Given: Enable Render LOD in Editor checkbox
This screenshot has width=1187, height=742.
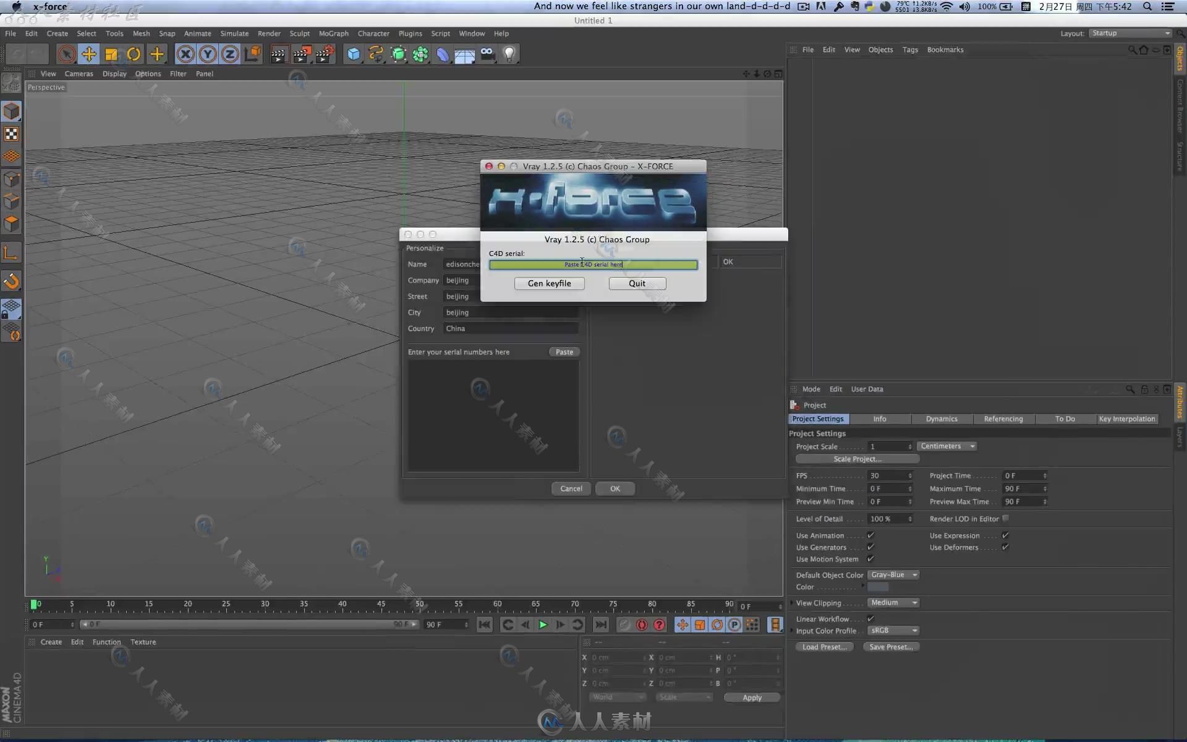Looking at the screenshot, I should click(x=1005, y=518).
